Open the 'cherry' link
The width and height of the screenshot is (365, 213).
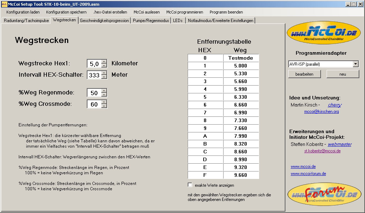[x=334, y=105]
